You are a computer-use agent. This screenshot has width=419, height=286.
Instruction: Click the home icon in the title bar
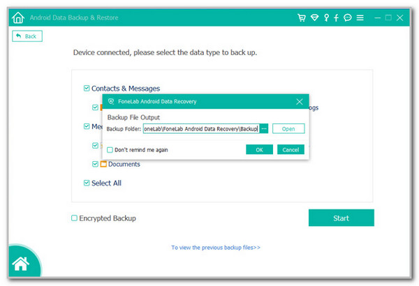pos(19,17)
